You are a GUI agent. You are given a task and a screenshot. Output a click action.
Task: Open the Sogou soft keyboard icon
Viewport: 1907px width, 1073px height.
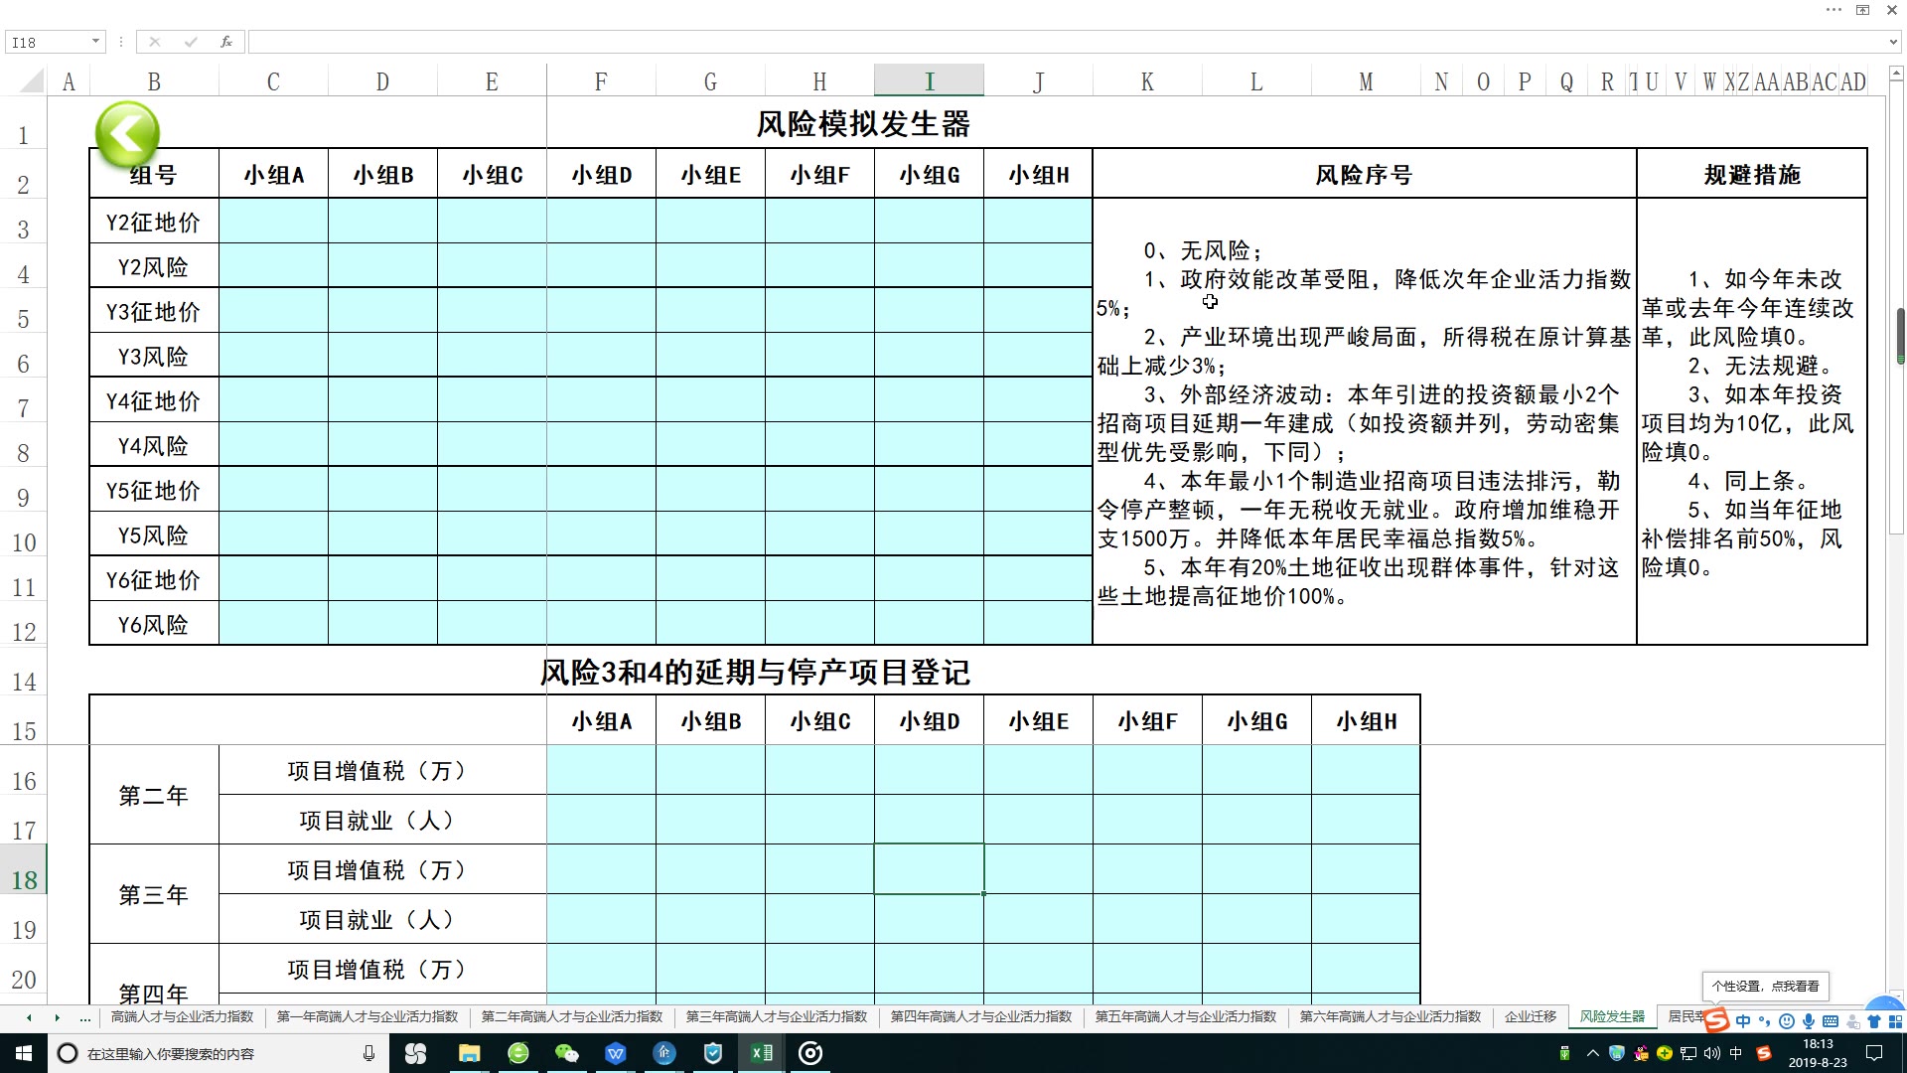[1831, 1021]
